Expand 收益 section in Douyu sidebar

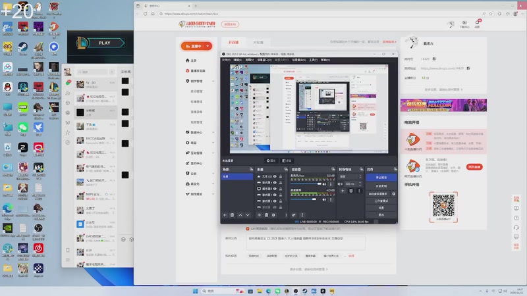coord(213,143)
